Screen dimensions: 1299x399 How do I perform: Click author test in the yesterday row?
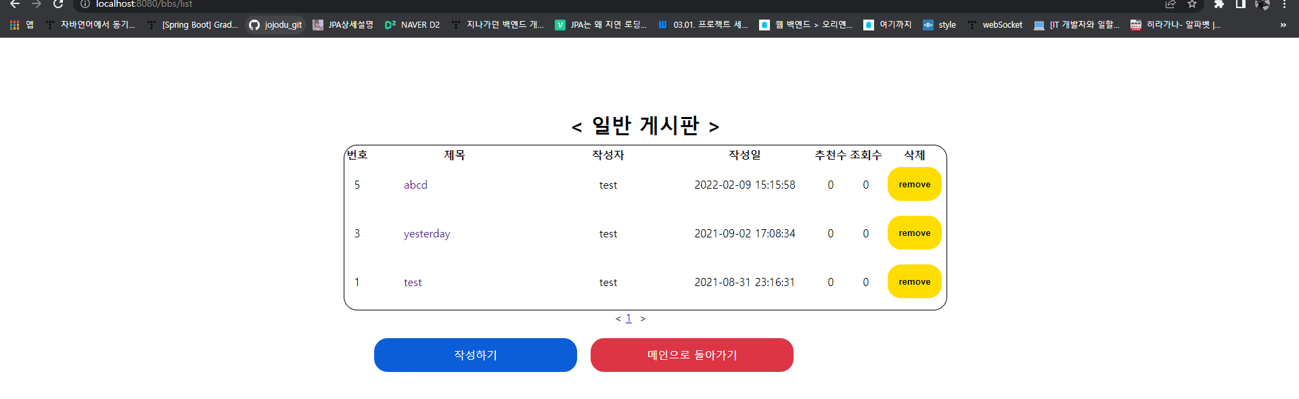tap(608, 233)
